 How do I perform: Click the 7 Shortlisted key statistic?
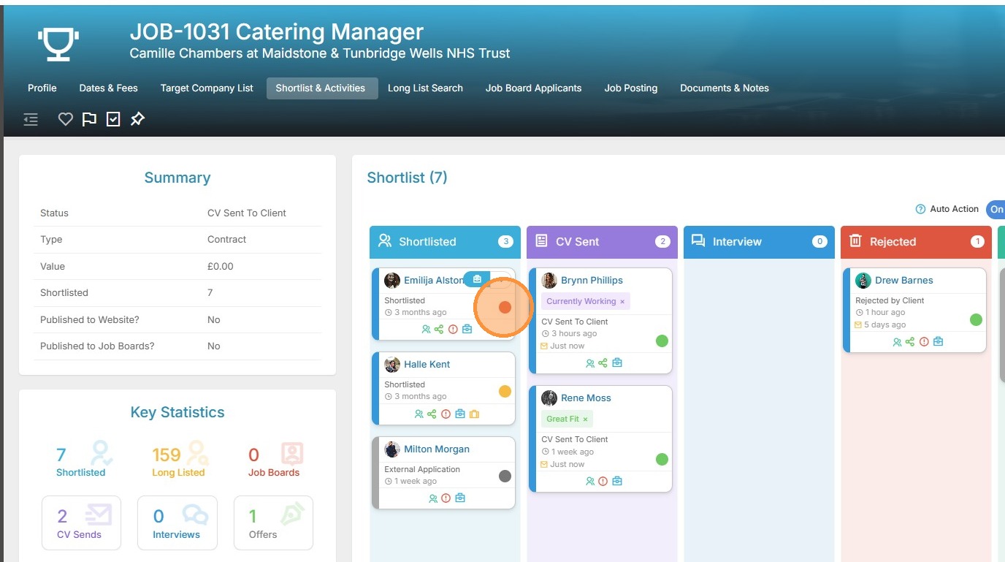83,460
